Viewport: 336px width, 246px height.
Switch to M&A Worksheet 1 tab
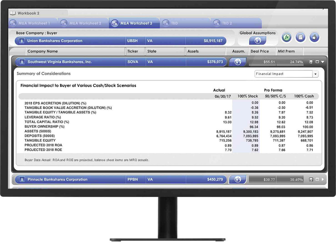coord(34,23)
